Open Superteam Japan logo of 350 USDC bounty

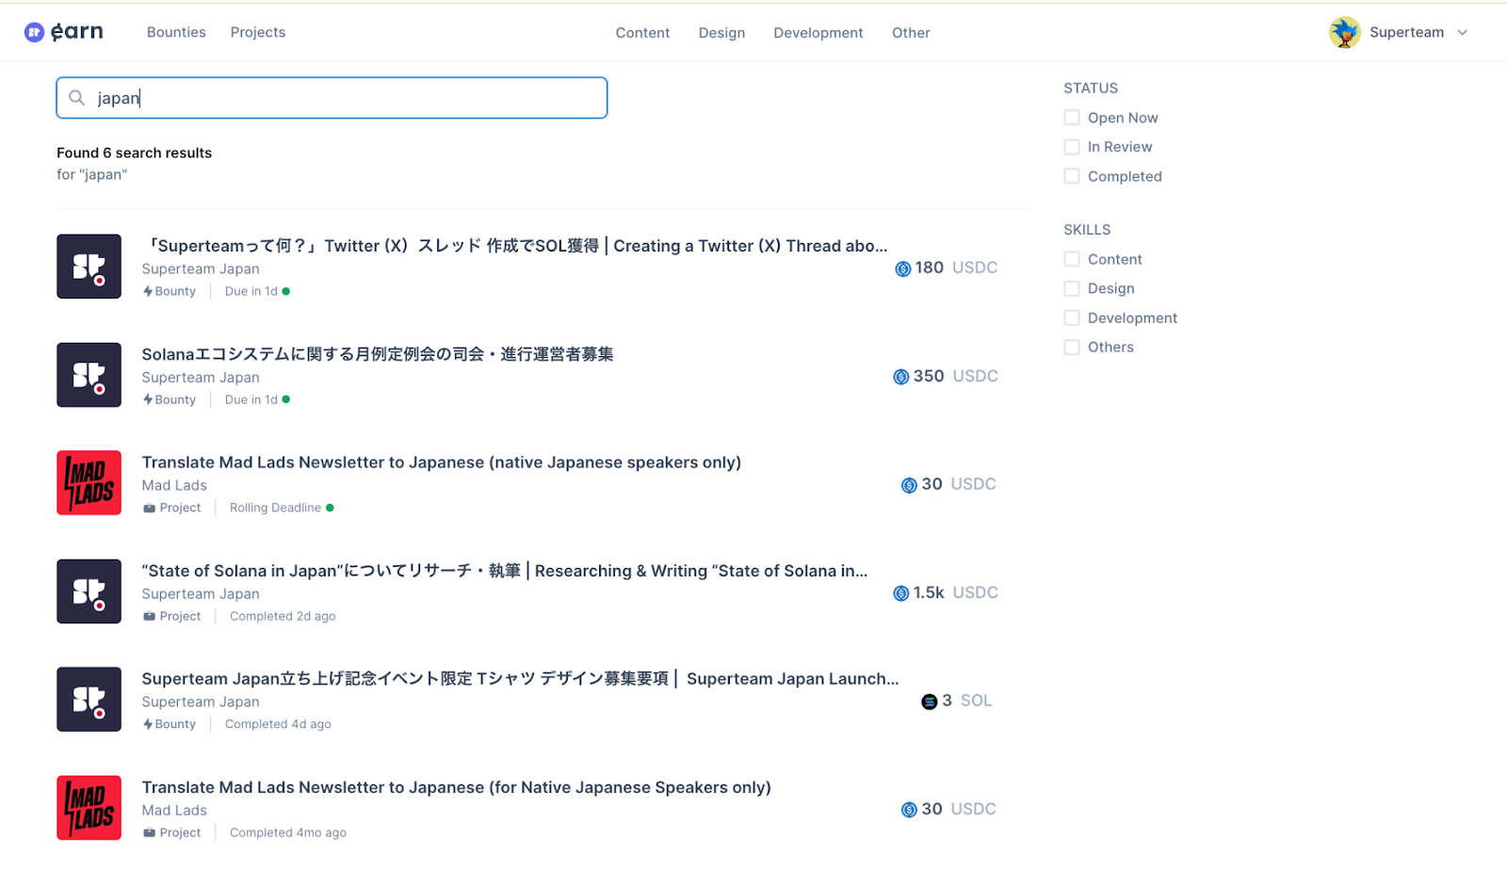[x=89, y=375]
